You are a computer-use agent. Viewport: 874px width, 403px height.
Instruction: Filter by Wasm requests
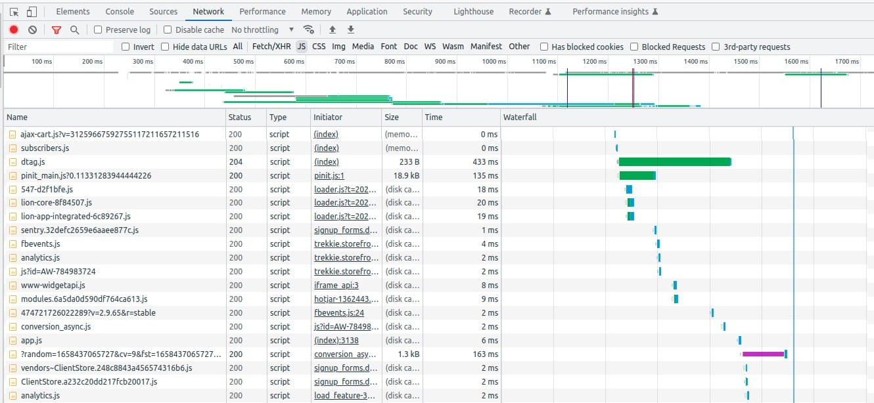click(x=453, y=47)
